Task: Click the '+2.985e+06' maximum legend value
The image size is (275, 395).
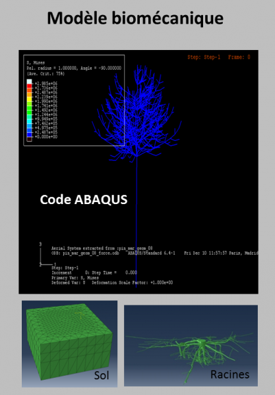Action: tap(46, 84)
